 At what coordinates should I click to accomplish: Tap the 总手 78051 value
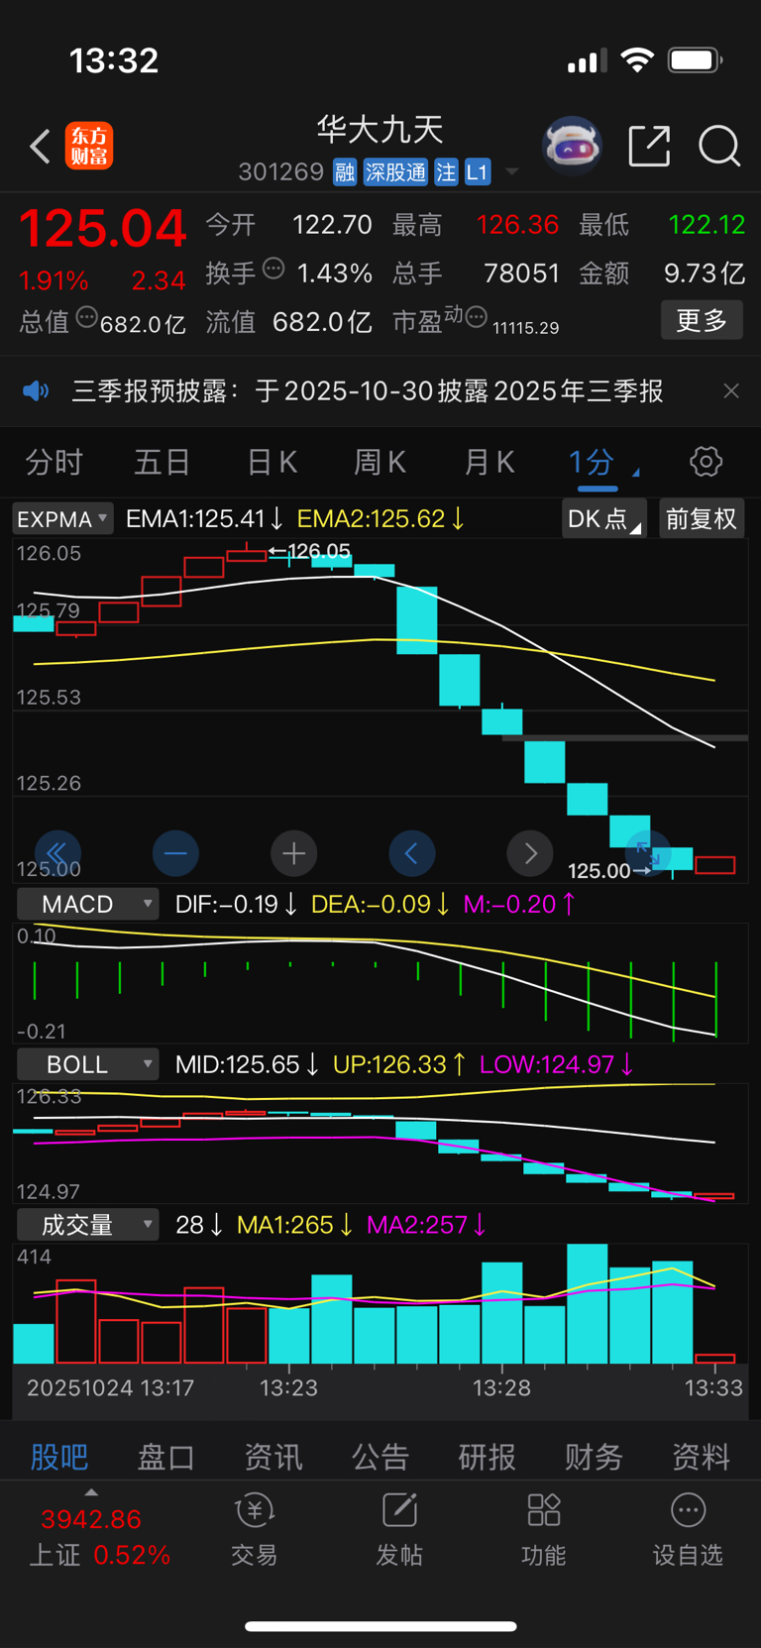pyautogui.click(x=521, y=273)
